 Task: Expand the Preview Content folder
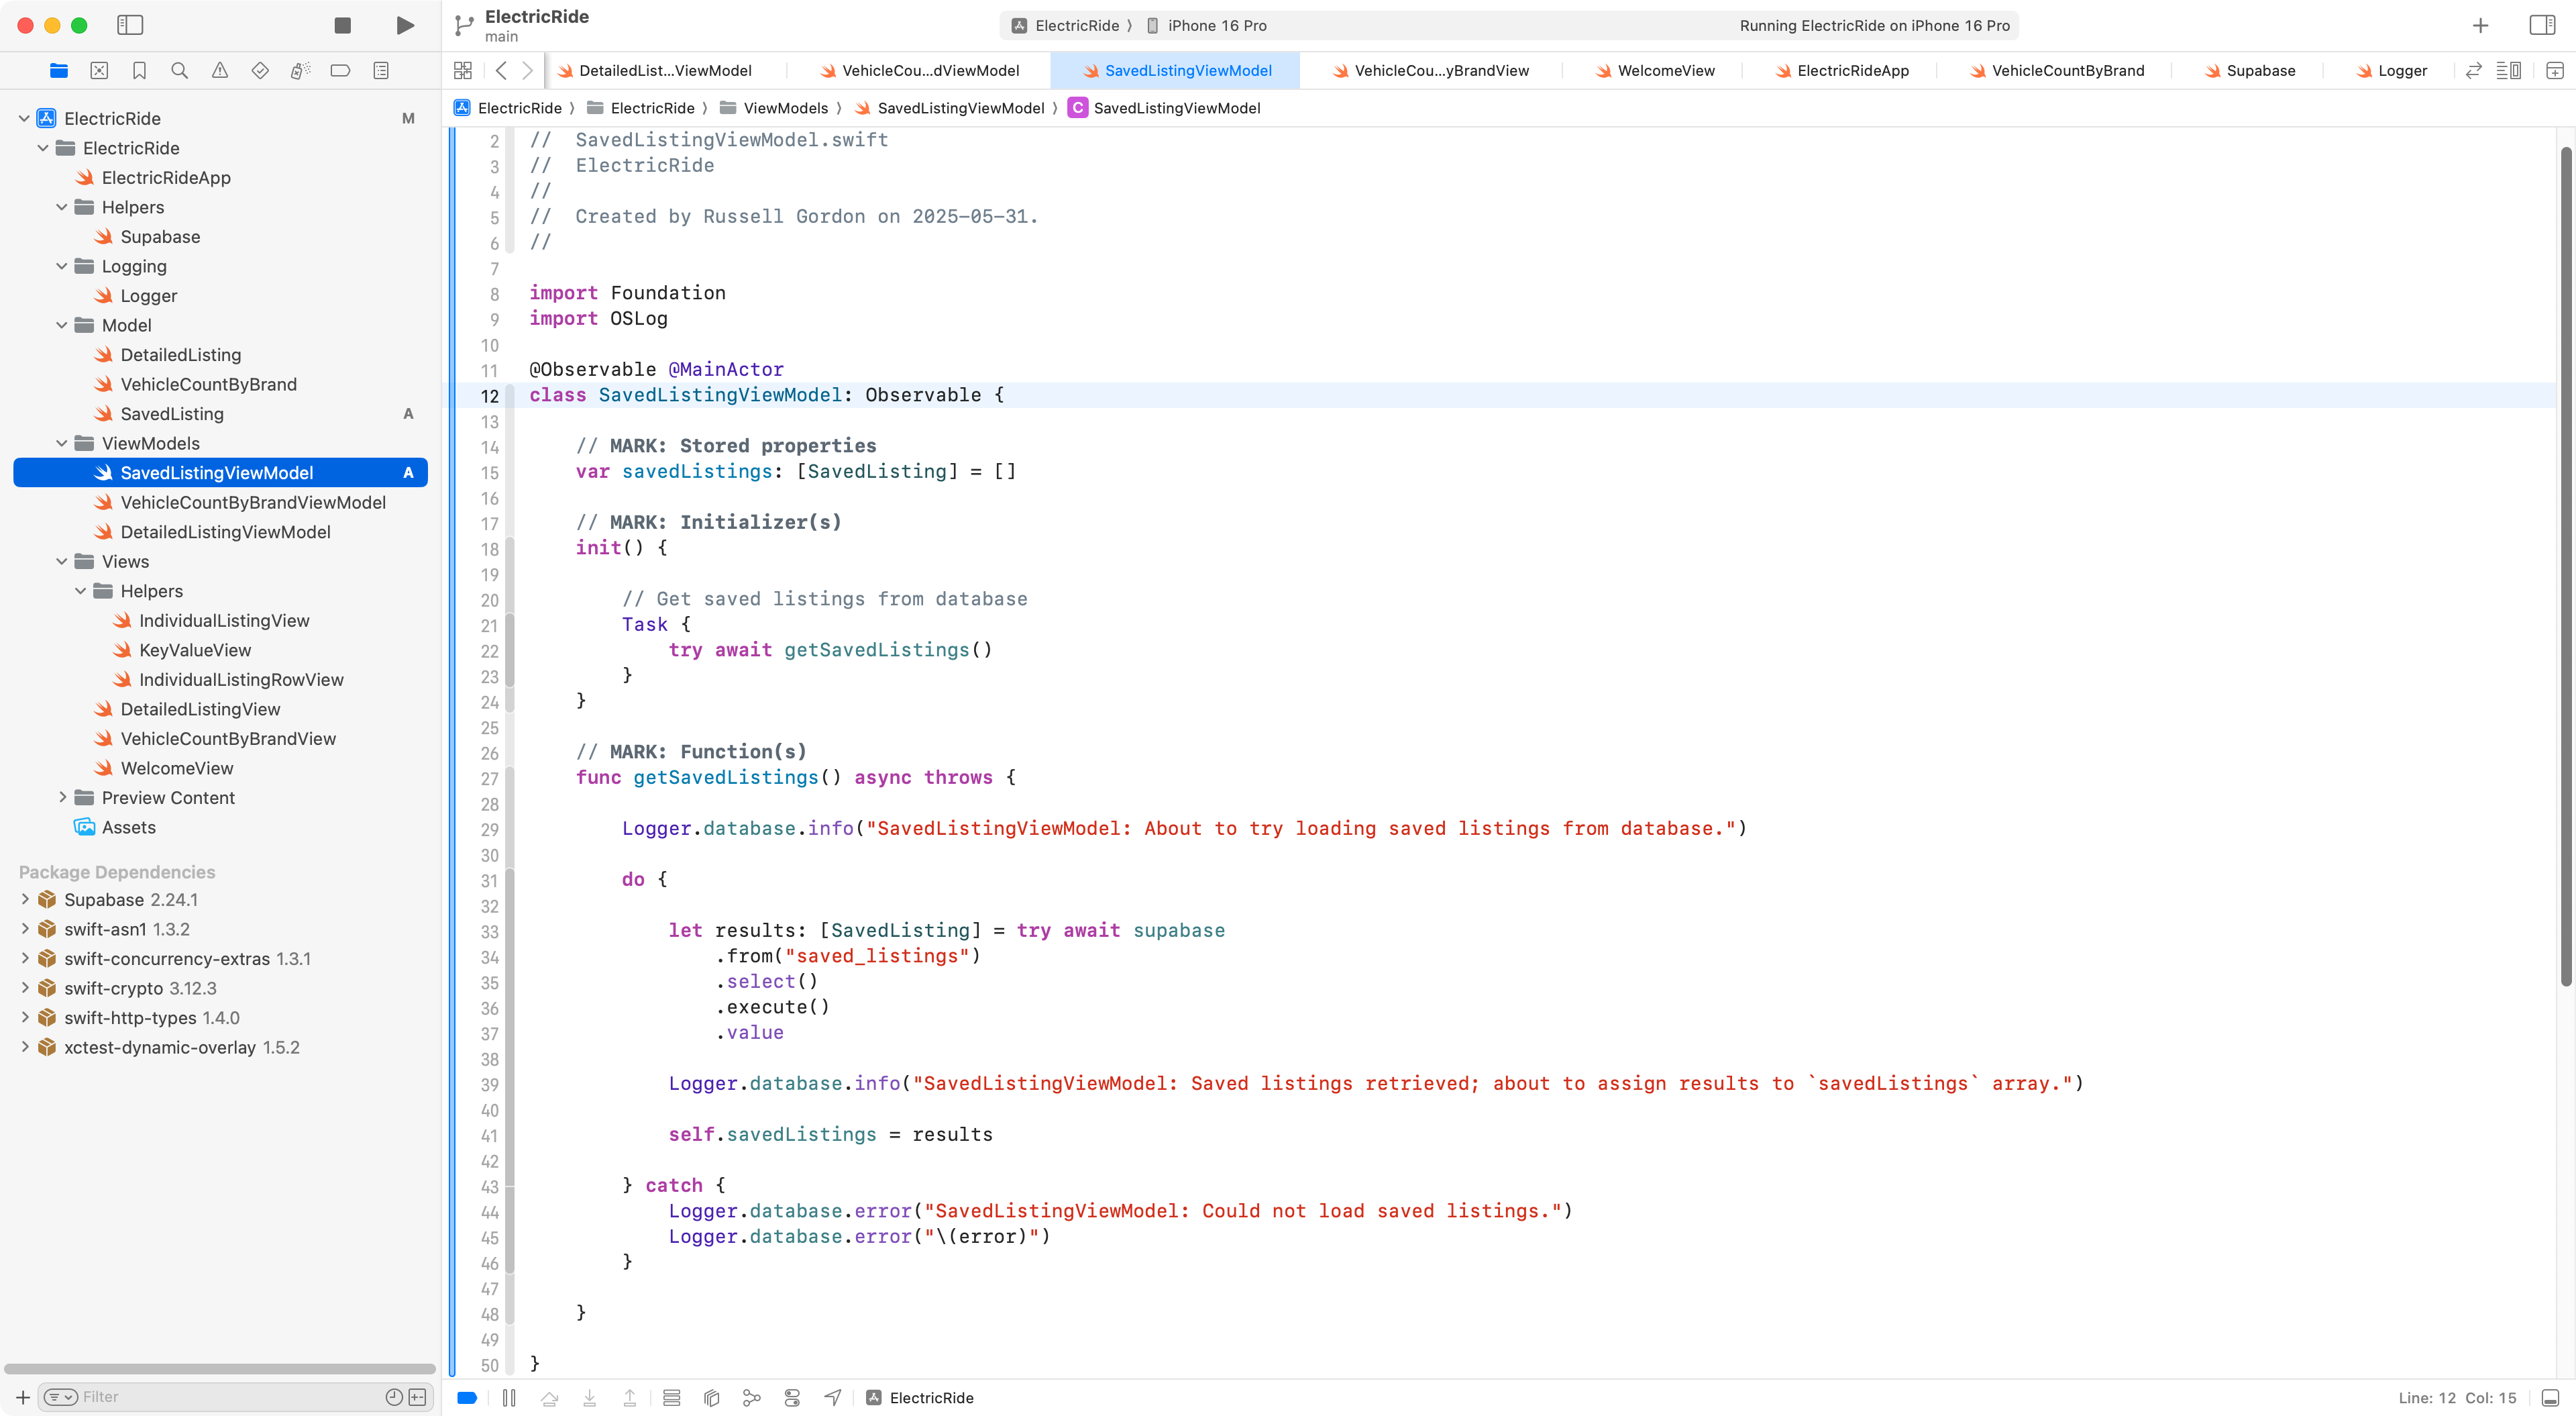[x=62, y=797]
